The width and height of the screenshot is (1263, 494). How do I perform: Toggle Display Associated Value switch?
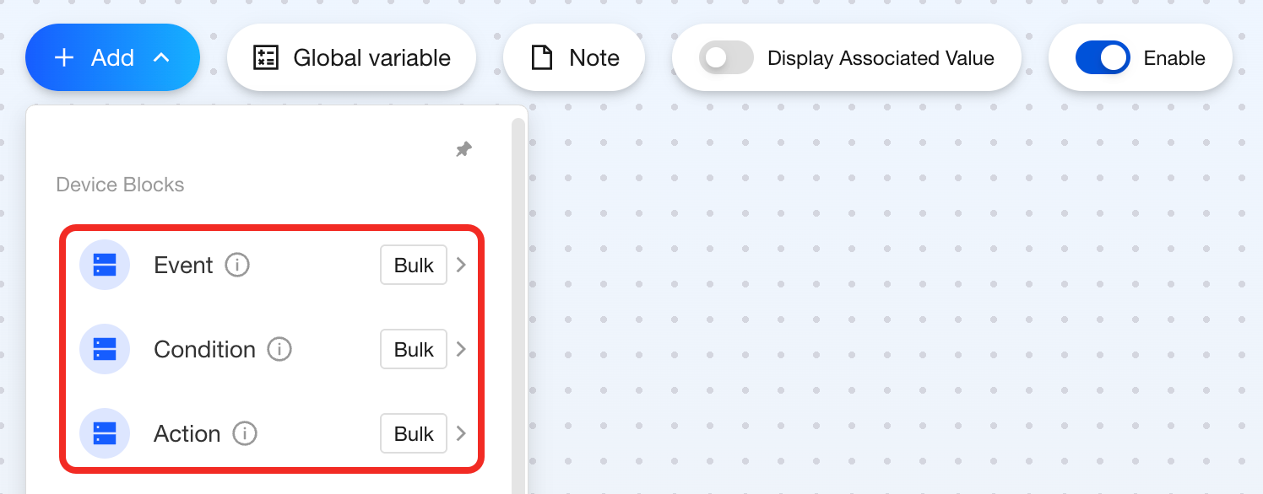tap(726, 57)
